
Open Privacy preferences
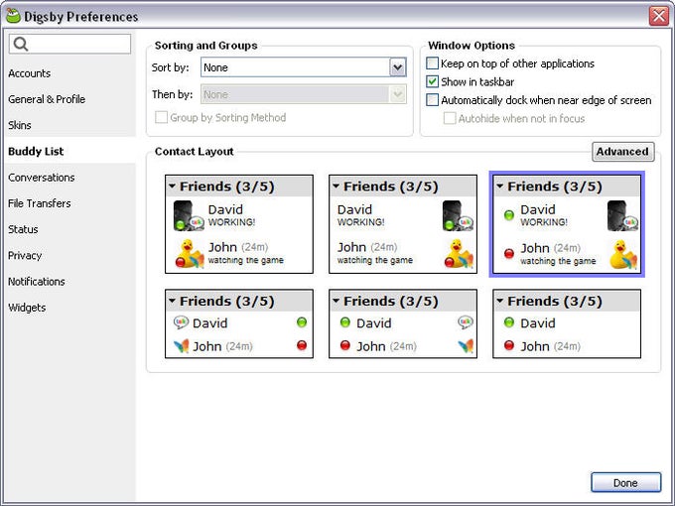point(25,255)
